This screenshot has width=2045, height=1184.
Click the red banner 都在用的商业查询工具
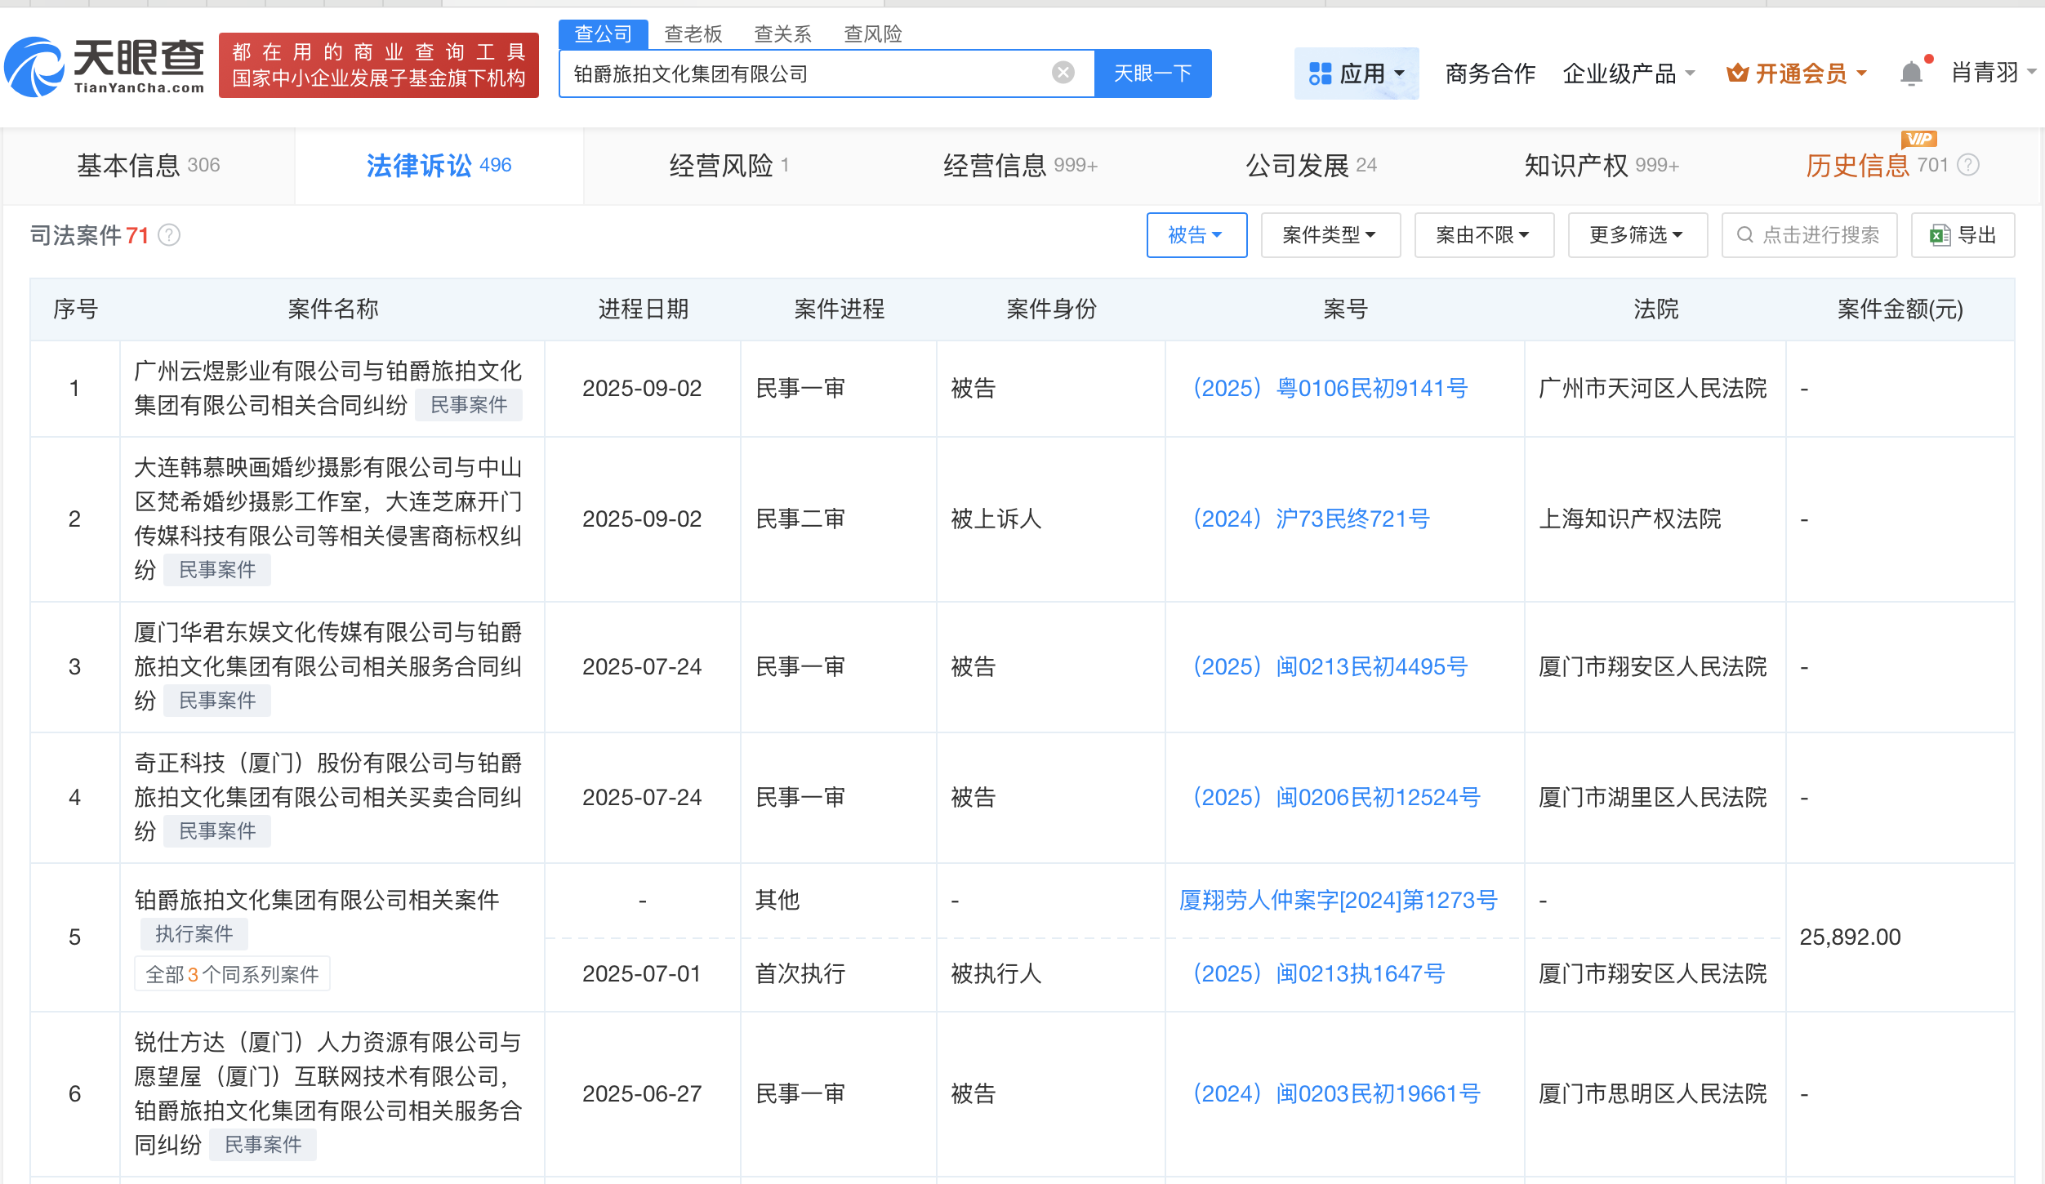point(379,65)
